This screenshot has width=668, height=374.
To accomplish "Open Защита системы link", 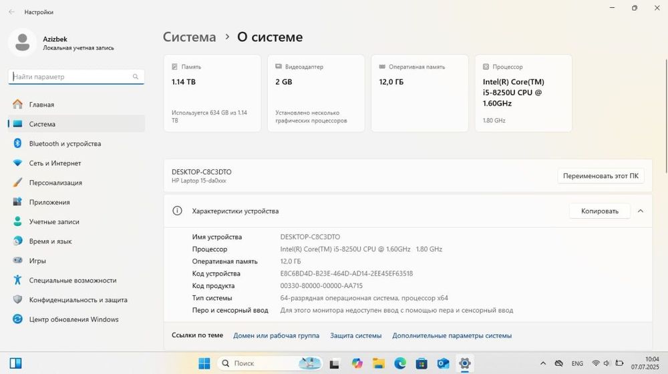I will (x=356, y=335).
